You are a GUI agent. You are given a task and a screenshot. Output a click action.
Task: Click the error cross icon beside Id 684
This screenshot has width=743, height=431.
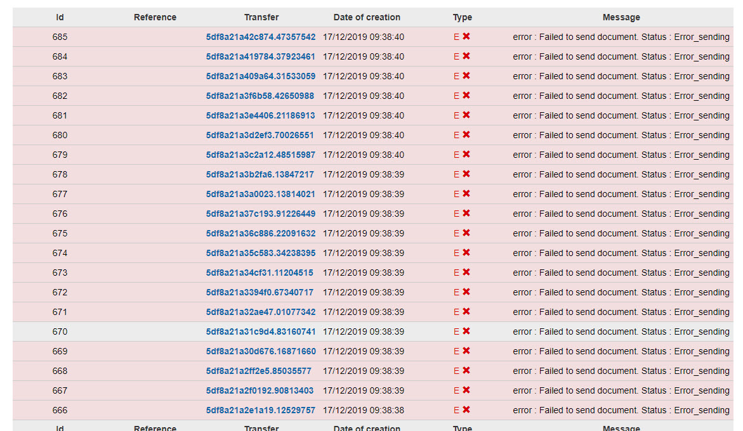[466, 56]
